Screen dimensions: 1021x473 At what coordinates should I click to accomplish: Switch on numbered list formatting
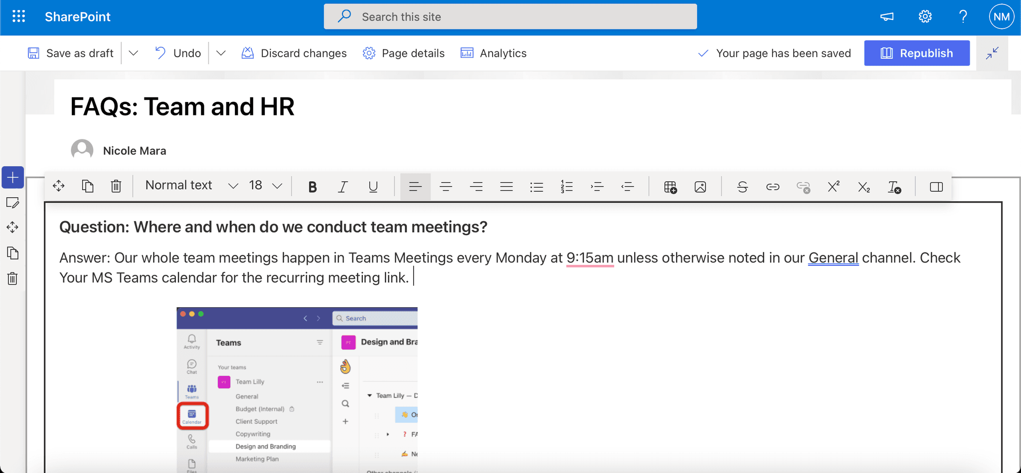click(x=566, y=187)
